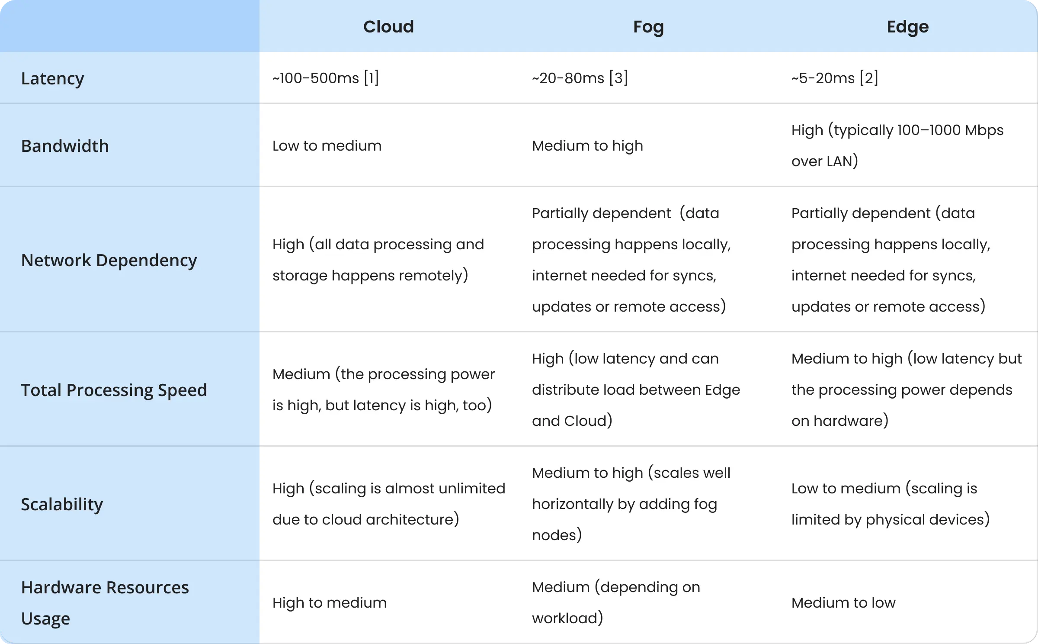Click the Edge column header
Image resolution: width=1038 pixels, height=644 pixels.
click(x=907, y=27)
